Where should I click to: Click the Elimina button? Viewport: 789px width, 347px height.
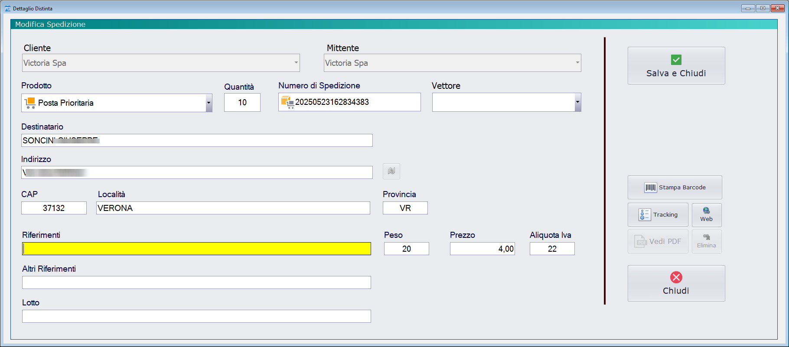coord(706,241)
